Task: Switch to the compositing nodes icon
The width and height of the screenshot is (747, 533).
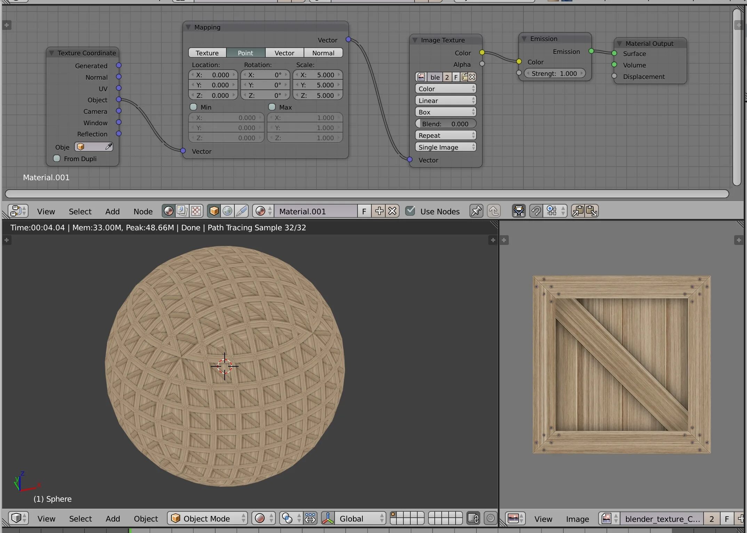Action: click(182, 211)
